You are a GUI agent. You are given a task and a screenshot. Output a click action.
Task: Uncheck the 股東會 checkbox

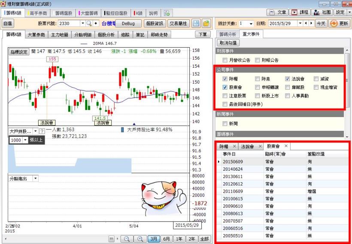click(x=225, y=87)
